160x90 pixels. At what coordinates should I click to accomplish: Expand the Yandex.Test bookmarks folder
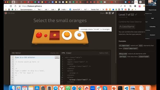[96, 9]
